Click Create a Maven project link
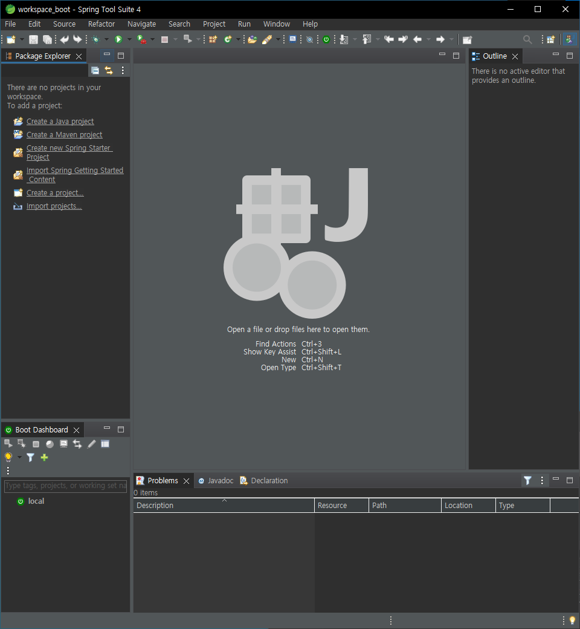Image resolution: width=580 pixels, height=629 pixels. (x=65, y=135)
